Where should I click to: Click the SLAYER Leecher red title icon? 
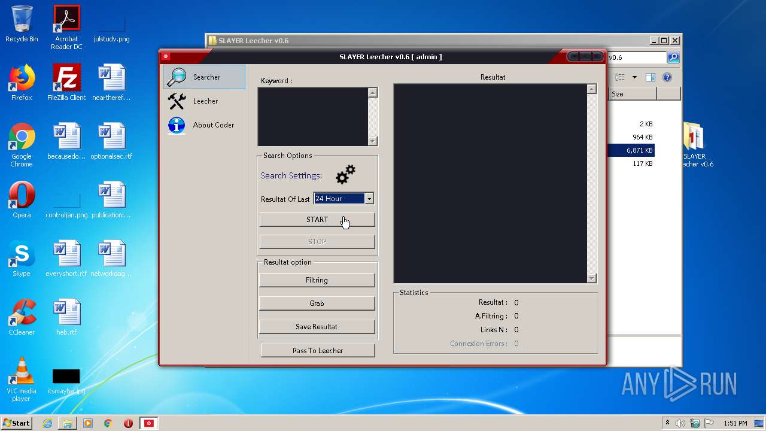click(x=166, y=56)
